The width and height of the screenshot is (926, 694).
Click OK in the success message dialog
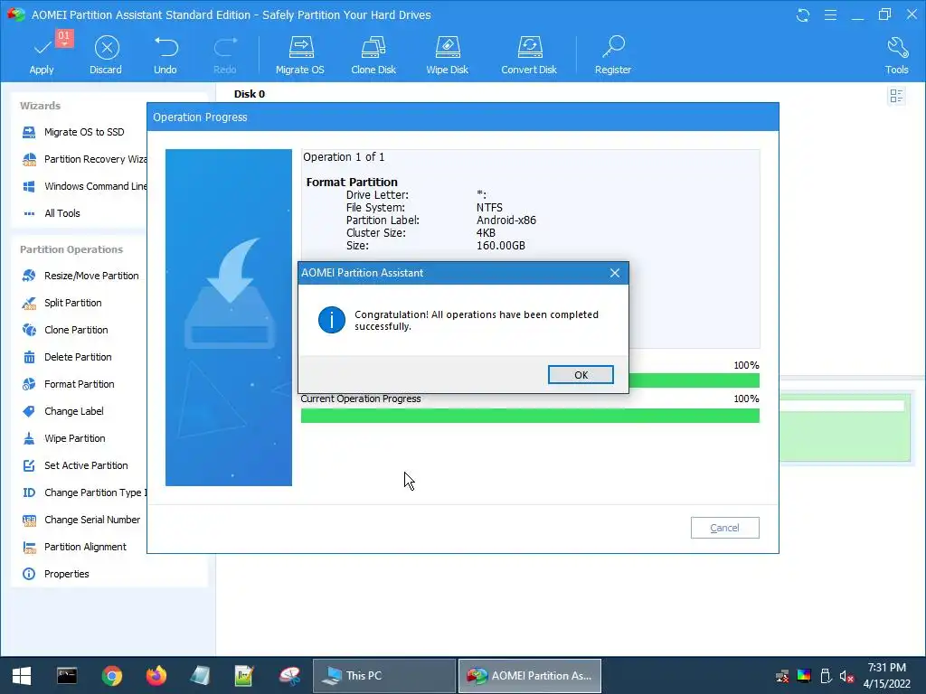(x=581, y=375)
